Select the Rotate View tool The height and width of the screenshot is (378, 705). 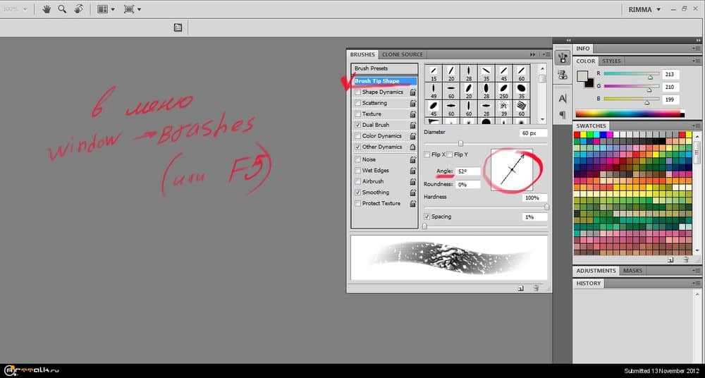(x=78, y=9)
